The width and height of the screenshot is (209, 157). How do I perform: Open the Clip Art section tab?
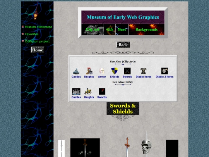[93, 29]
